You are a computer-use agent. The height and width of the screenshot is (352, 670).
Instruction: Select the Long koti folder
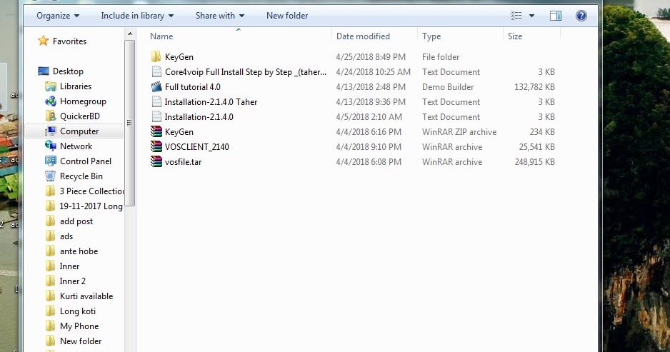[x=77, y=311]
